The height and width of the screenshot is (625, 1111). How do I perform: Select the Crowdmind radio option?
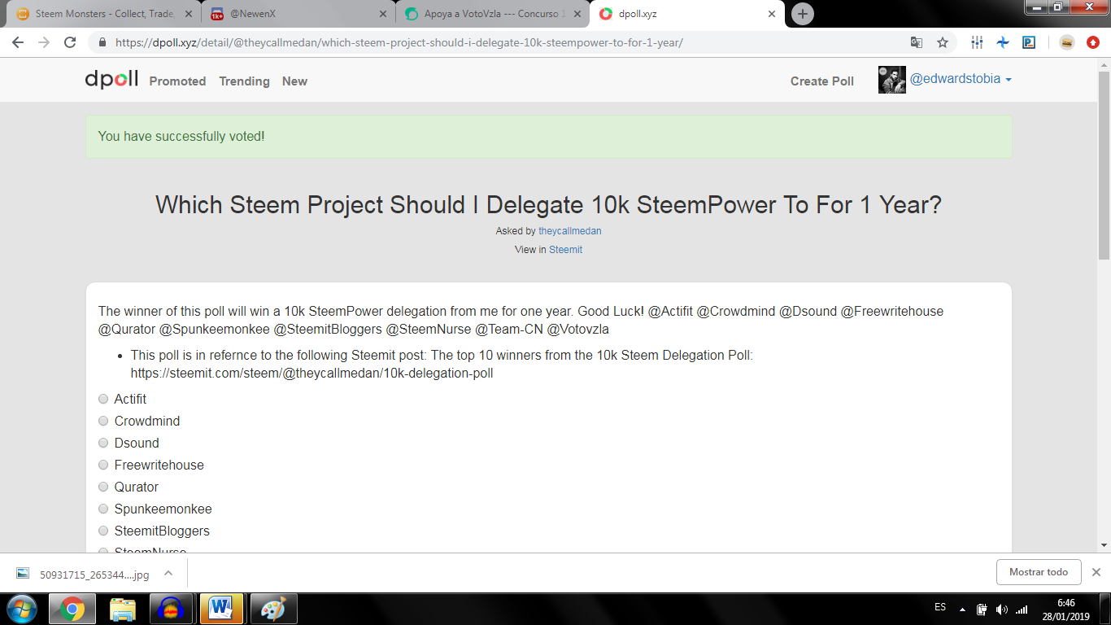coord(103,421)
